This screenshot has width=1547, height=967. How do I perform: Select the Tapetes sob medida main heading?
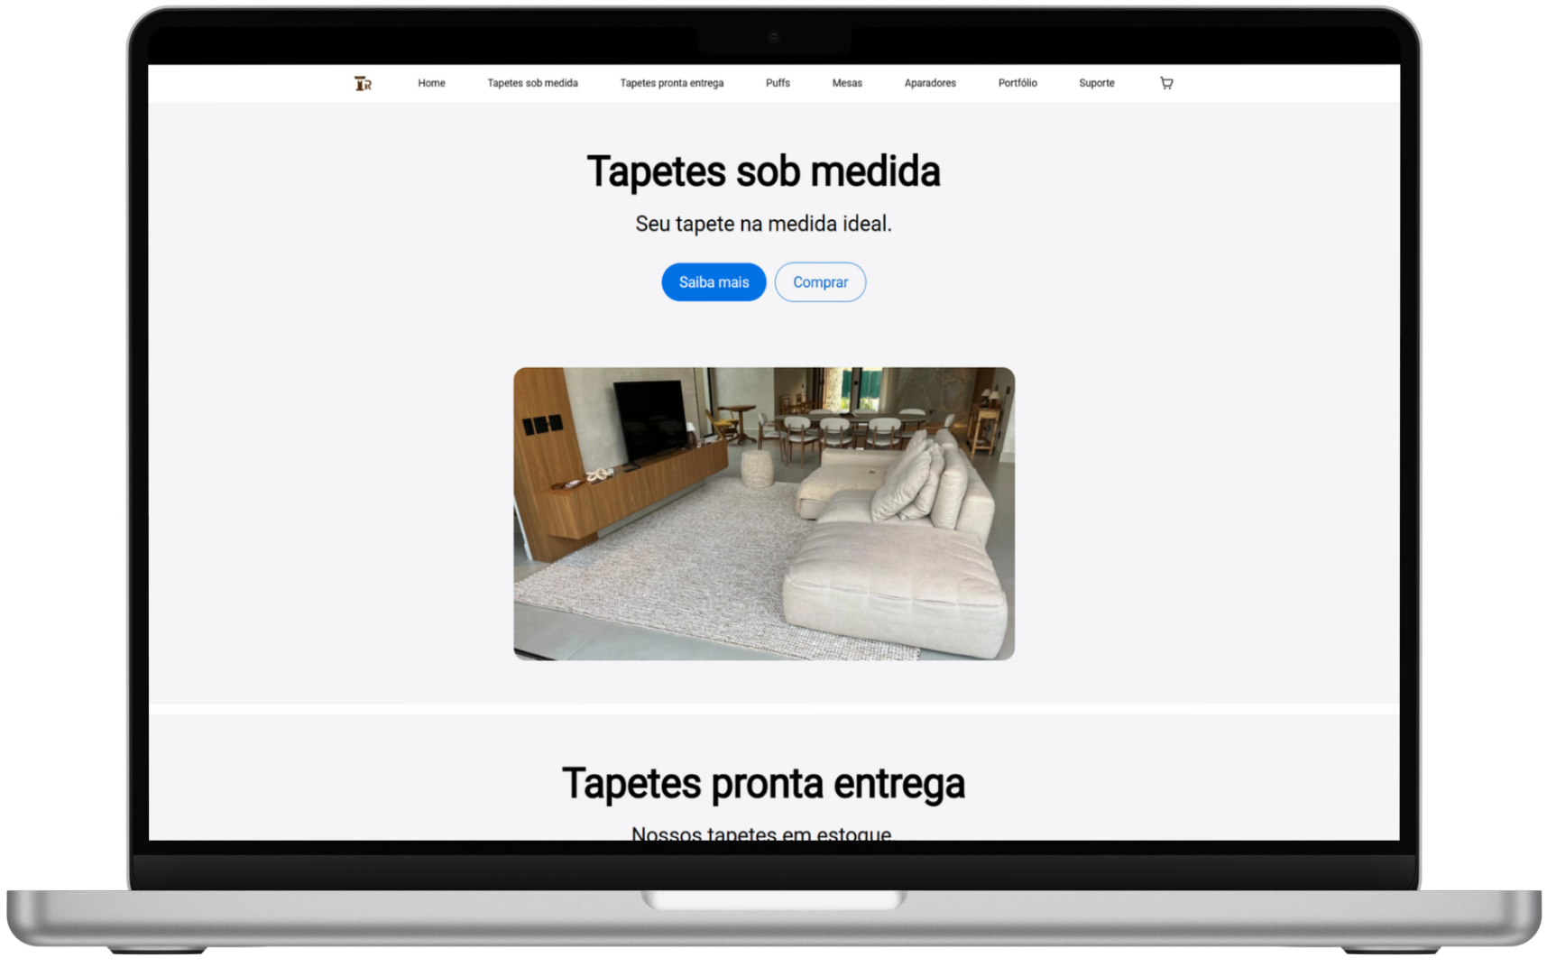point(764,171)
